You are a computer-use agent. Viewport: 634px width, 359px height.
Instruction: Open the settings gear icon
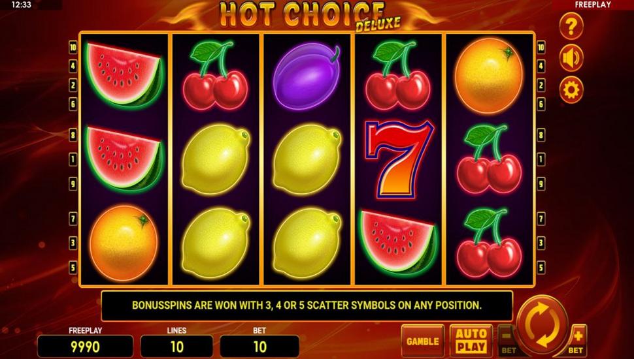coord(571,89)
